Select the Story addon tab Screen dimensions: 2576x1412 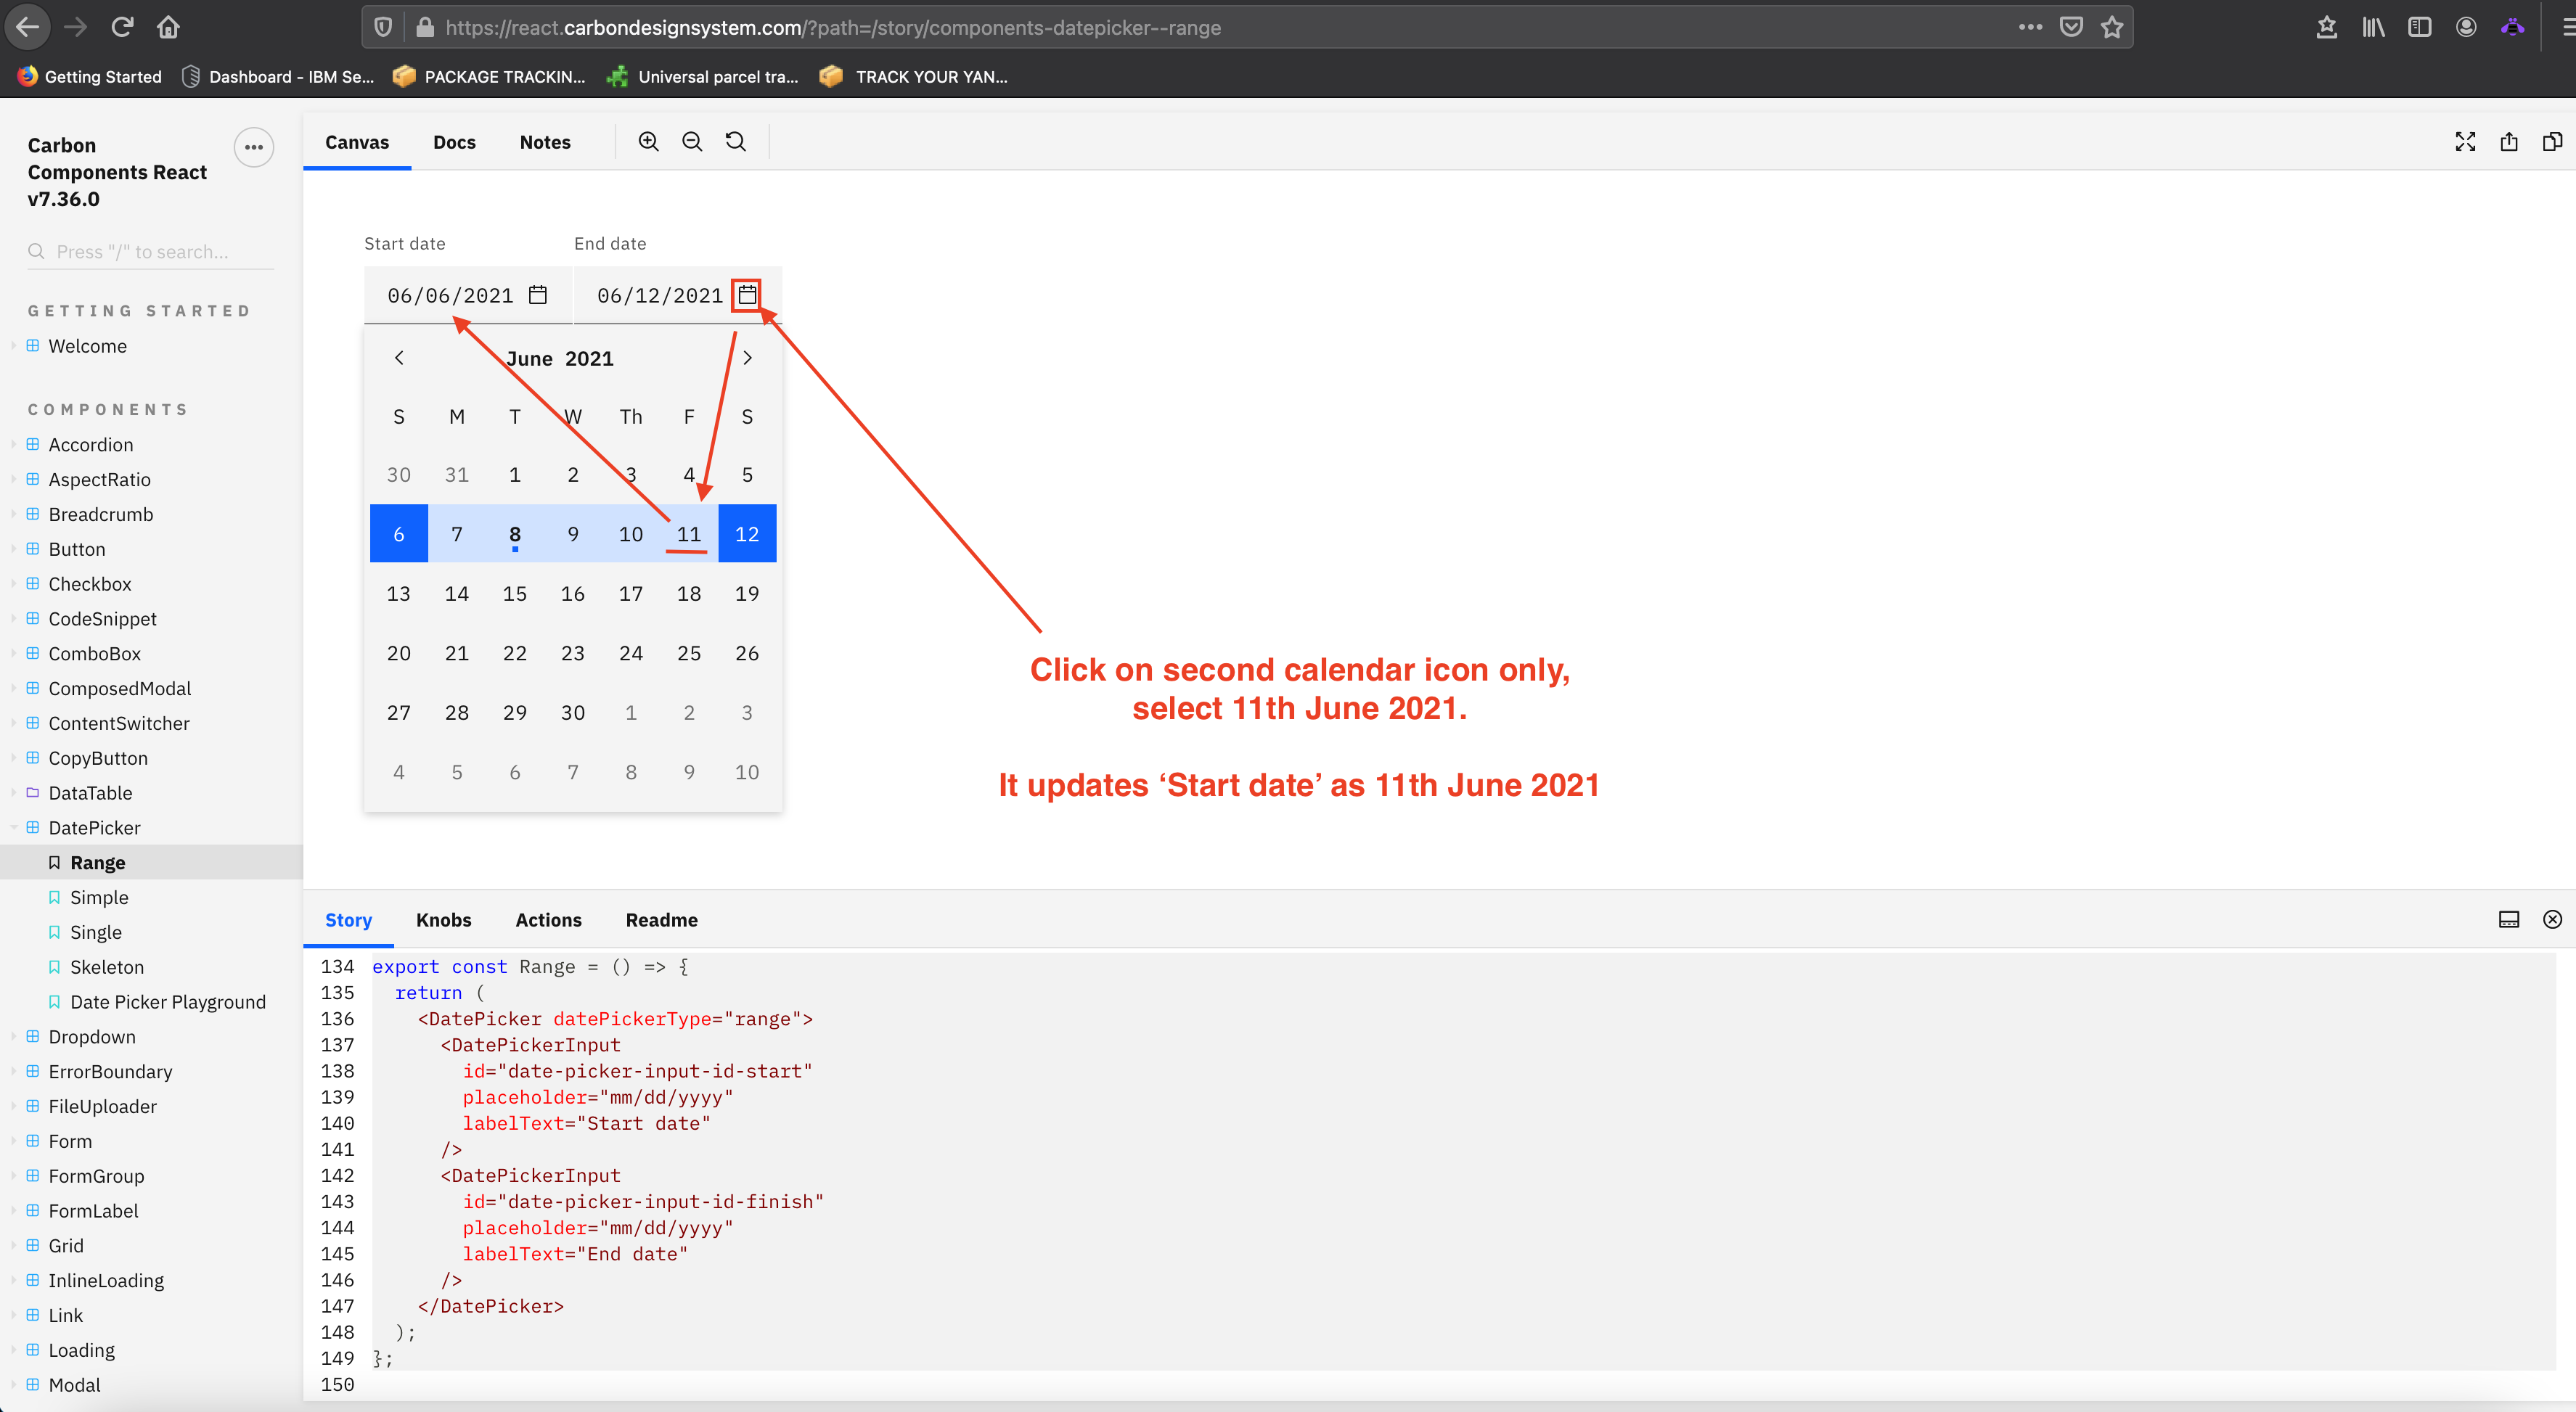348,920
